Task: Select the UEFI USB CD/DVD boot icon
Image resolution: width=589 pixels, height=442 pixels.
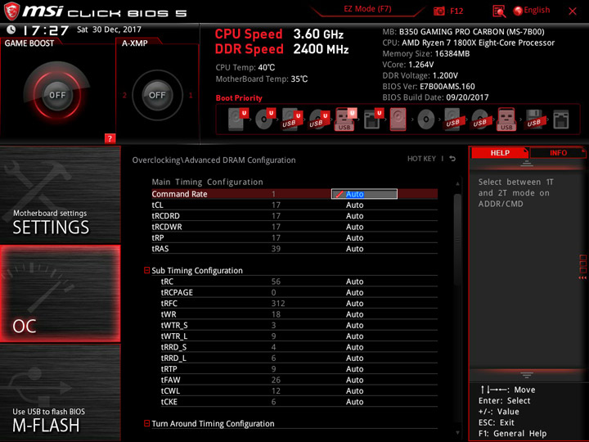Action: point(319,120)
